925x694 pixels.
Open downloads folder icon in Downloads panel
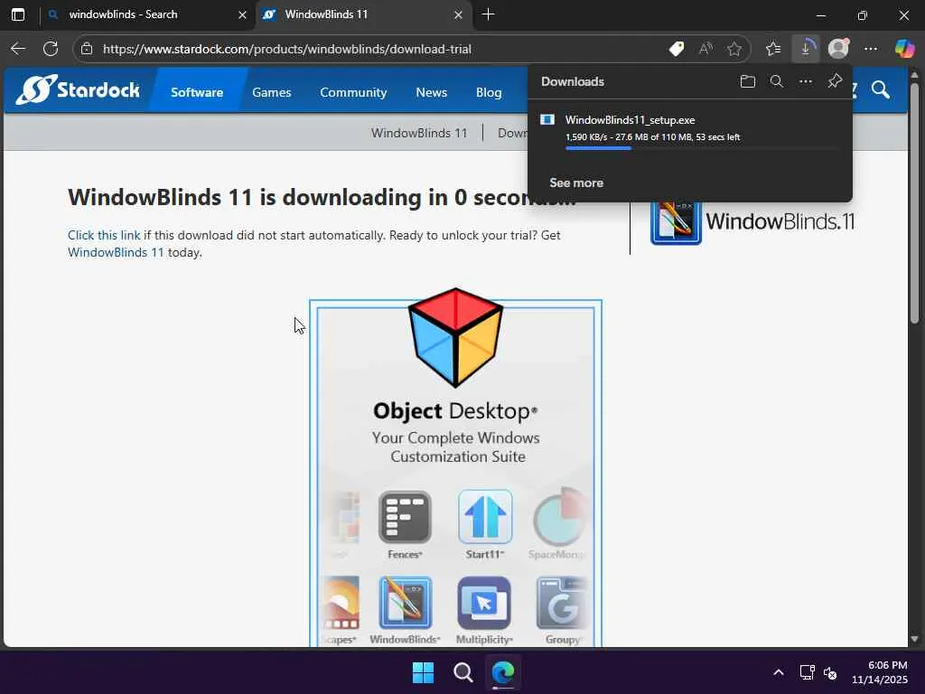747,81
